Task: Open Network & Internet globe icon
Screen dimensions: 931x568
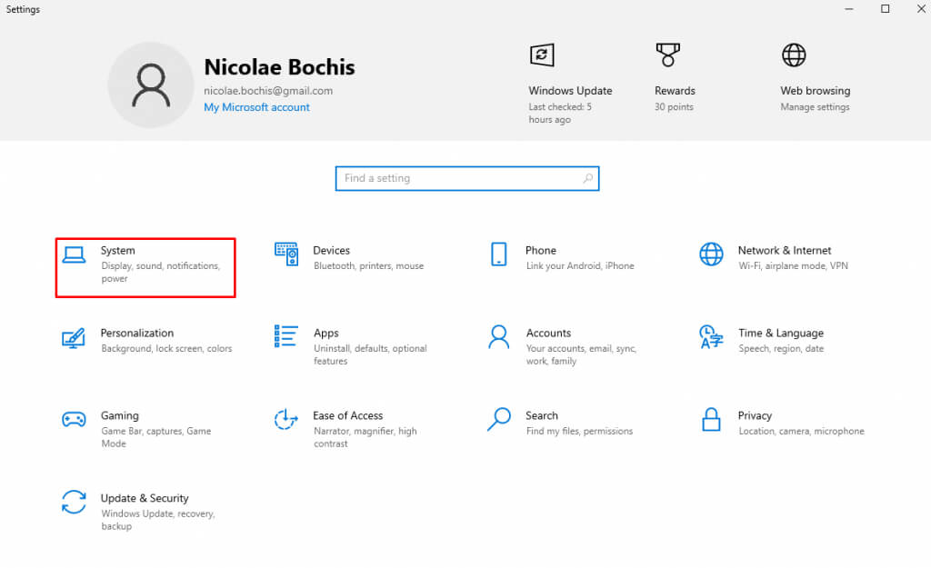Action: tap(711, 254)
